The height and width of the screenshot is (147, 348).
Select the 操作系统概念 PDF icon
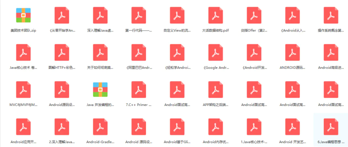[331, 15]
